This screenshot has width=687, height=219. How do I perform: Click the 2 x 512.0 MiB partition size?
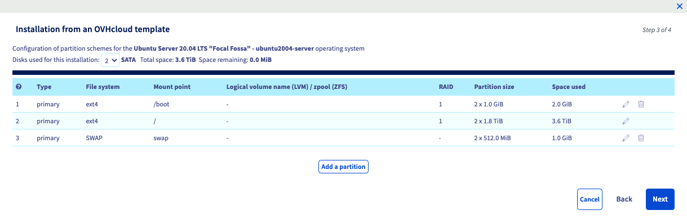[493, 138]
